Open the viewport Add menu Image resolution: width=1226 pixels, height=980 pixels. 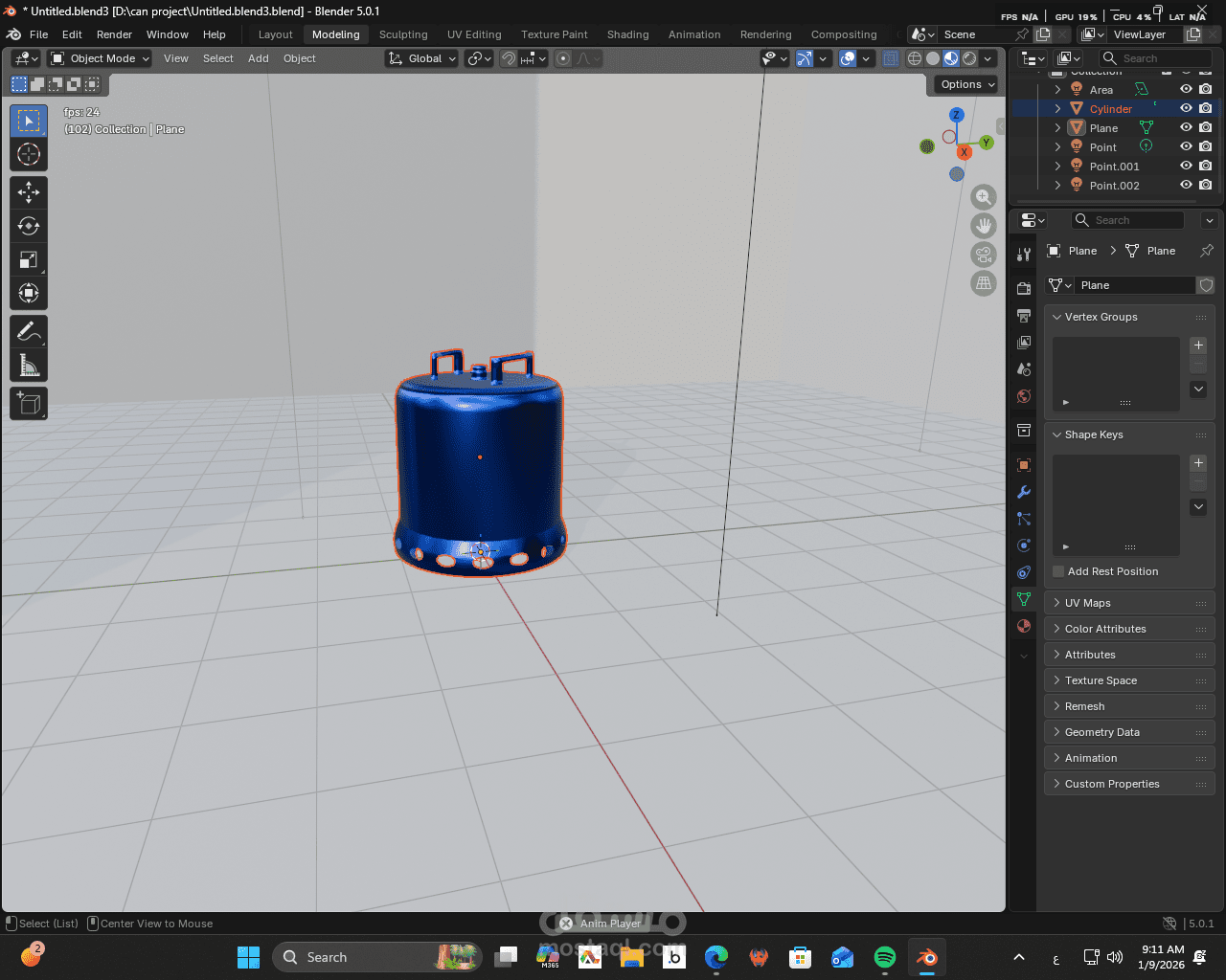(259, 58)
